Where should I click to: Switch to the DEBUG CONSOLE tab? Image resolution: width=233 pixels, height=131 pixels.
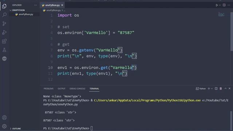77,88
